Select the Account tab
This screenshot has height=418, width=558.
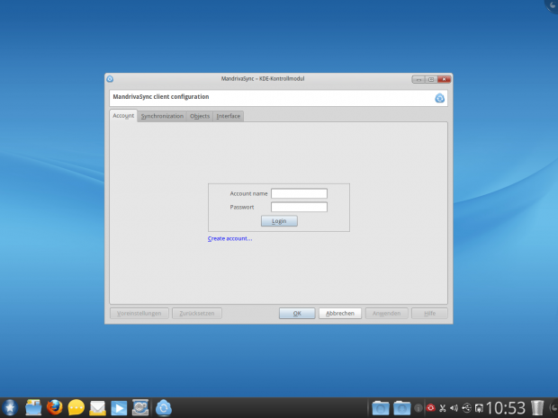123,116
